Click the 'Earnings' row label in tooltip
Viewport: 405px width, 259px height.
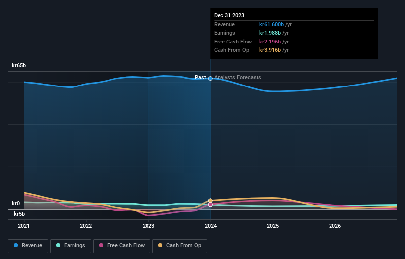pyautogui.click(x=225, y=33)
